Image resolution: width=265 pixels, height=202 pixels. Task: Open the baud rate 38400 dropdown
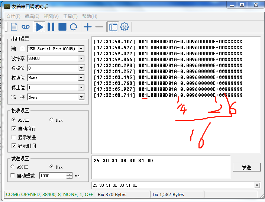[x=81, y=58]
